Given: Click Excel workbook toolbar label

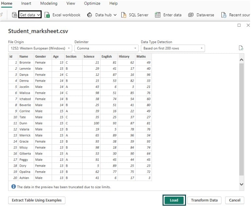Looking at the screenshot, I should 66,15.
